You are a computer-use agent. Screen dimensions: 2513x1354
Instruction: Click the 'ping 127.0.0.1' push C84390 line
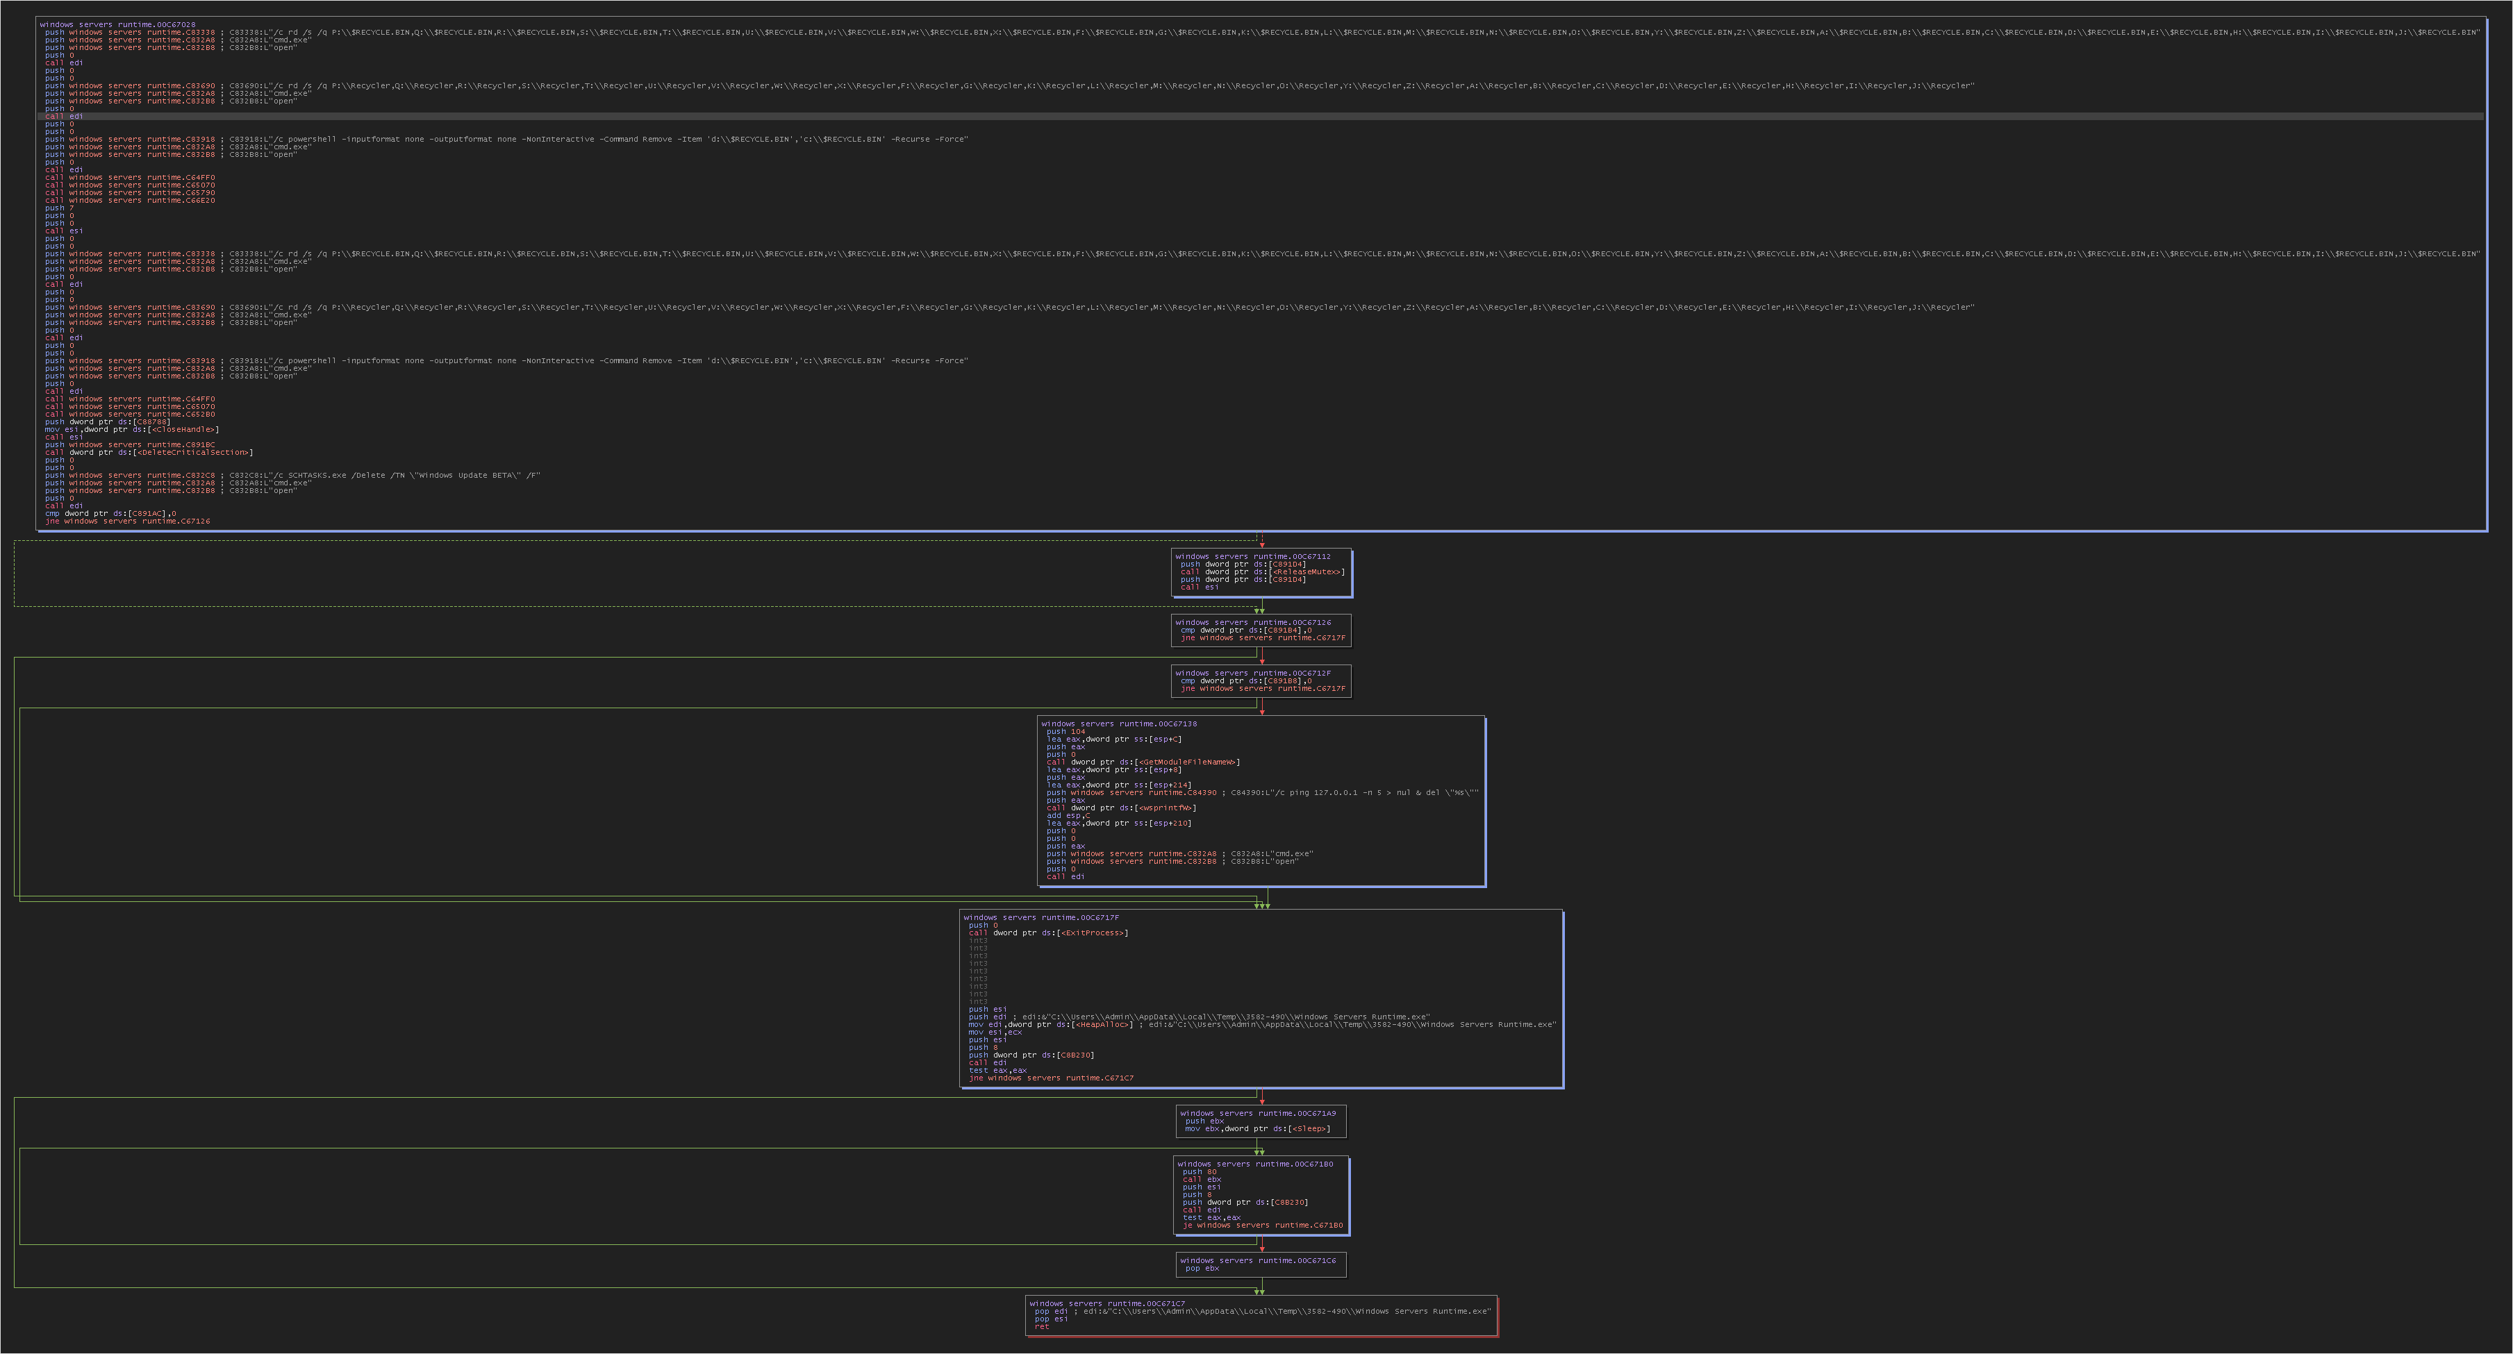tap(1262, 792)
